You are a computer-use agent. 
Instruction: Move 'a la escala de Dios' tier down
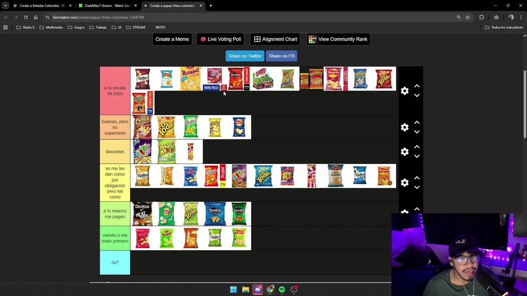[417, 95]
